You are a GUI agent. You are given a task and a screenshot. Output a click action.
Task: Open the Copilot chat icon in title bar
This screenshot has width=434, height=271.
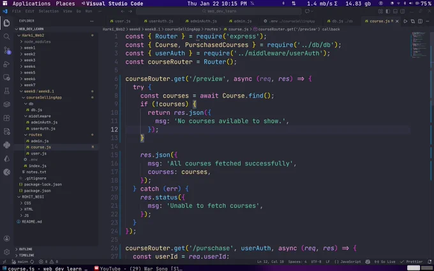307,11
